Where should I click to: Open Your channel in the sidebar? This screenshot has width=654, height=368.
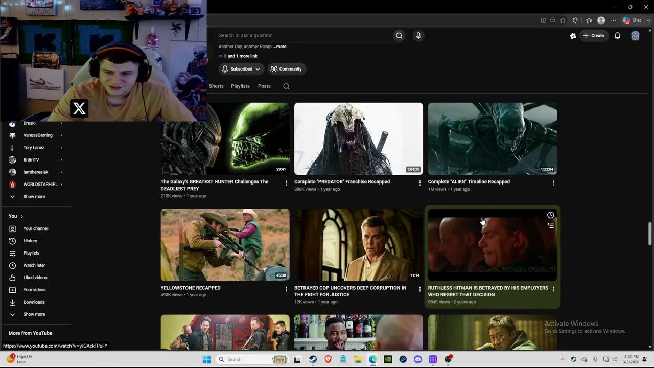tap(36, 228)
